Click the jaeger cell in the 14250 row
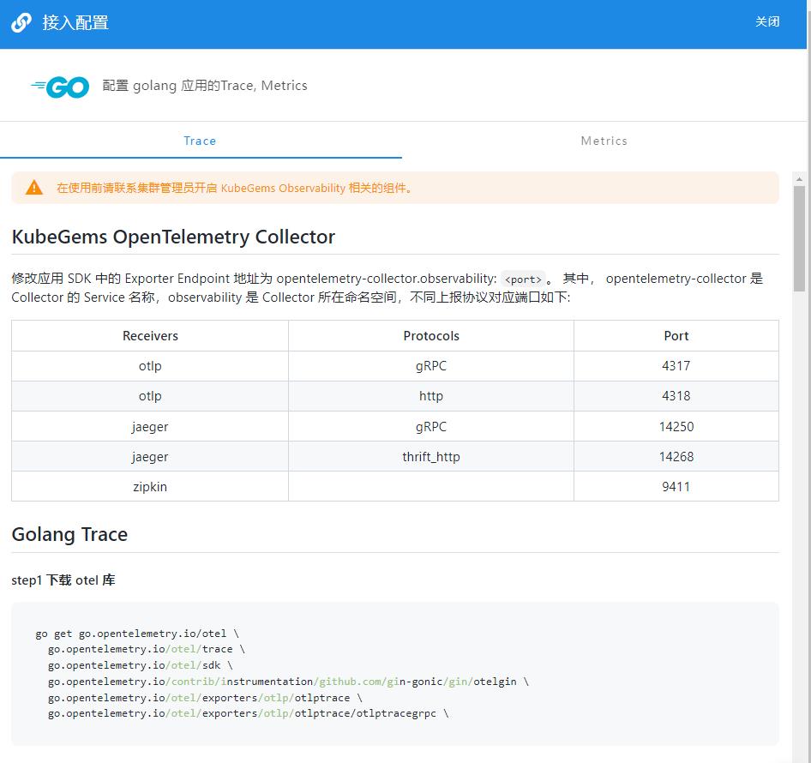The height and width of the screenshot is (763, 811). tap(150, 427)
